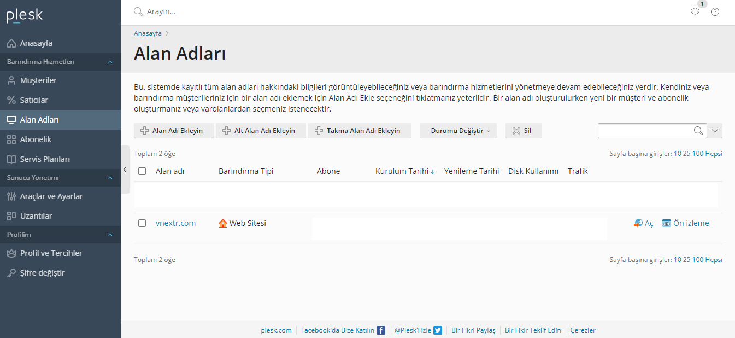Click the X icon on Sil button

pos(516,131)
